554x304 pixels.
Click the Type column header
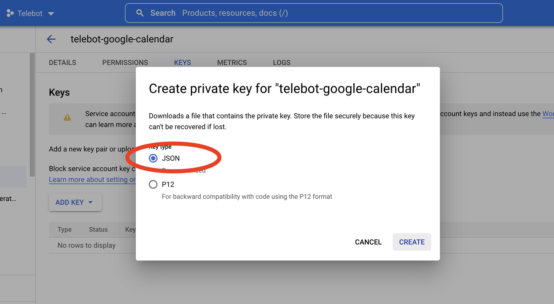click(x=64, y=230)
